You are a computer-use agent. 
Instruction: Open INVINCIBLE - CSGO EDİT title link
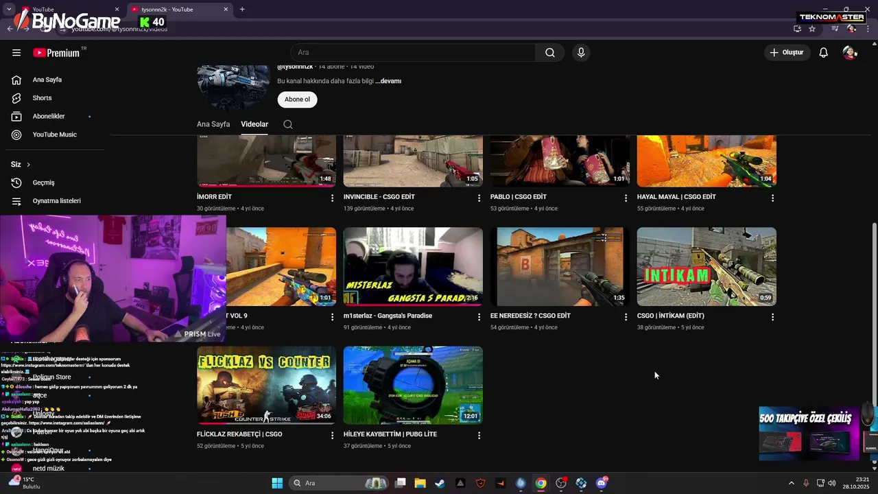click(379, 197)
